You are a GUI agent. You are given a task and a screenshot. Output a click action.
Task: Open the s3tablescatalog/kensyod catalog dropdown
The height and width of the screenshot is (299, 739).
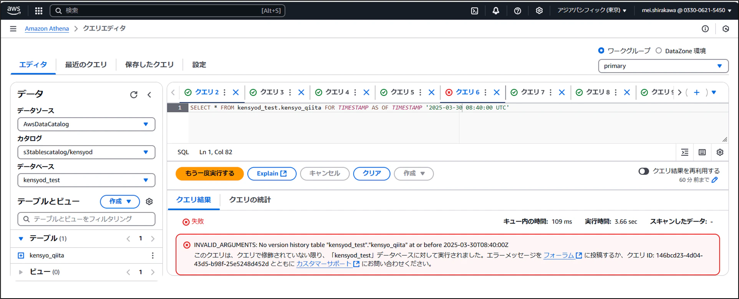point(86,152)
